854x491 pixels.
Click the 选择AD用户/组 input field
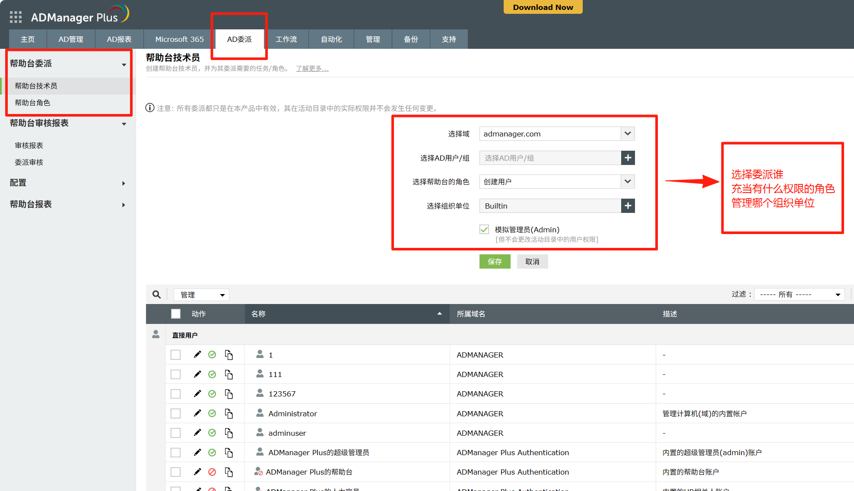pyautogui.click(x=550, y=158)
